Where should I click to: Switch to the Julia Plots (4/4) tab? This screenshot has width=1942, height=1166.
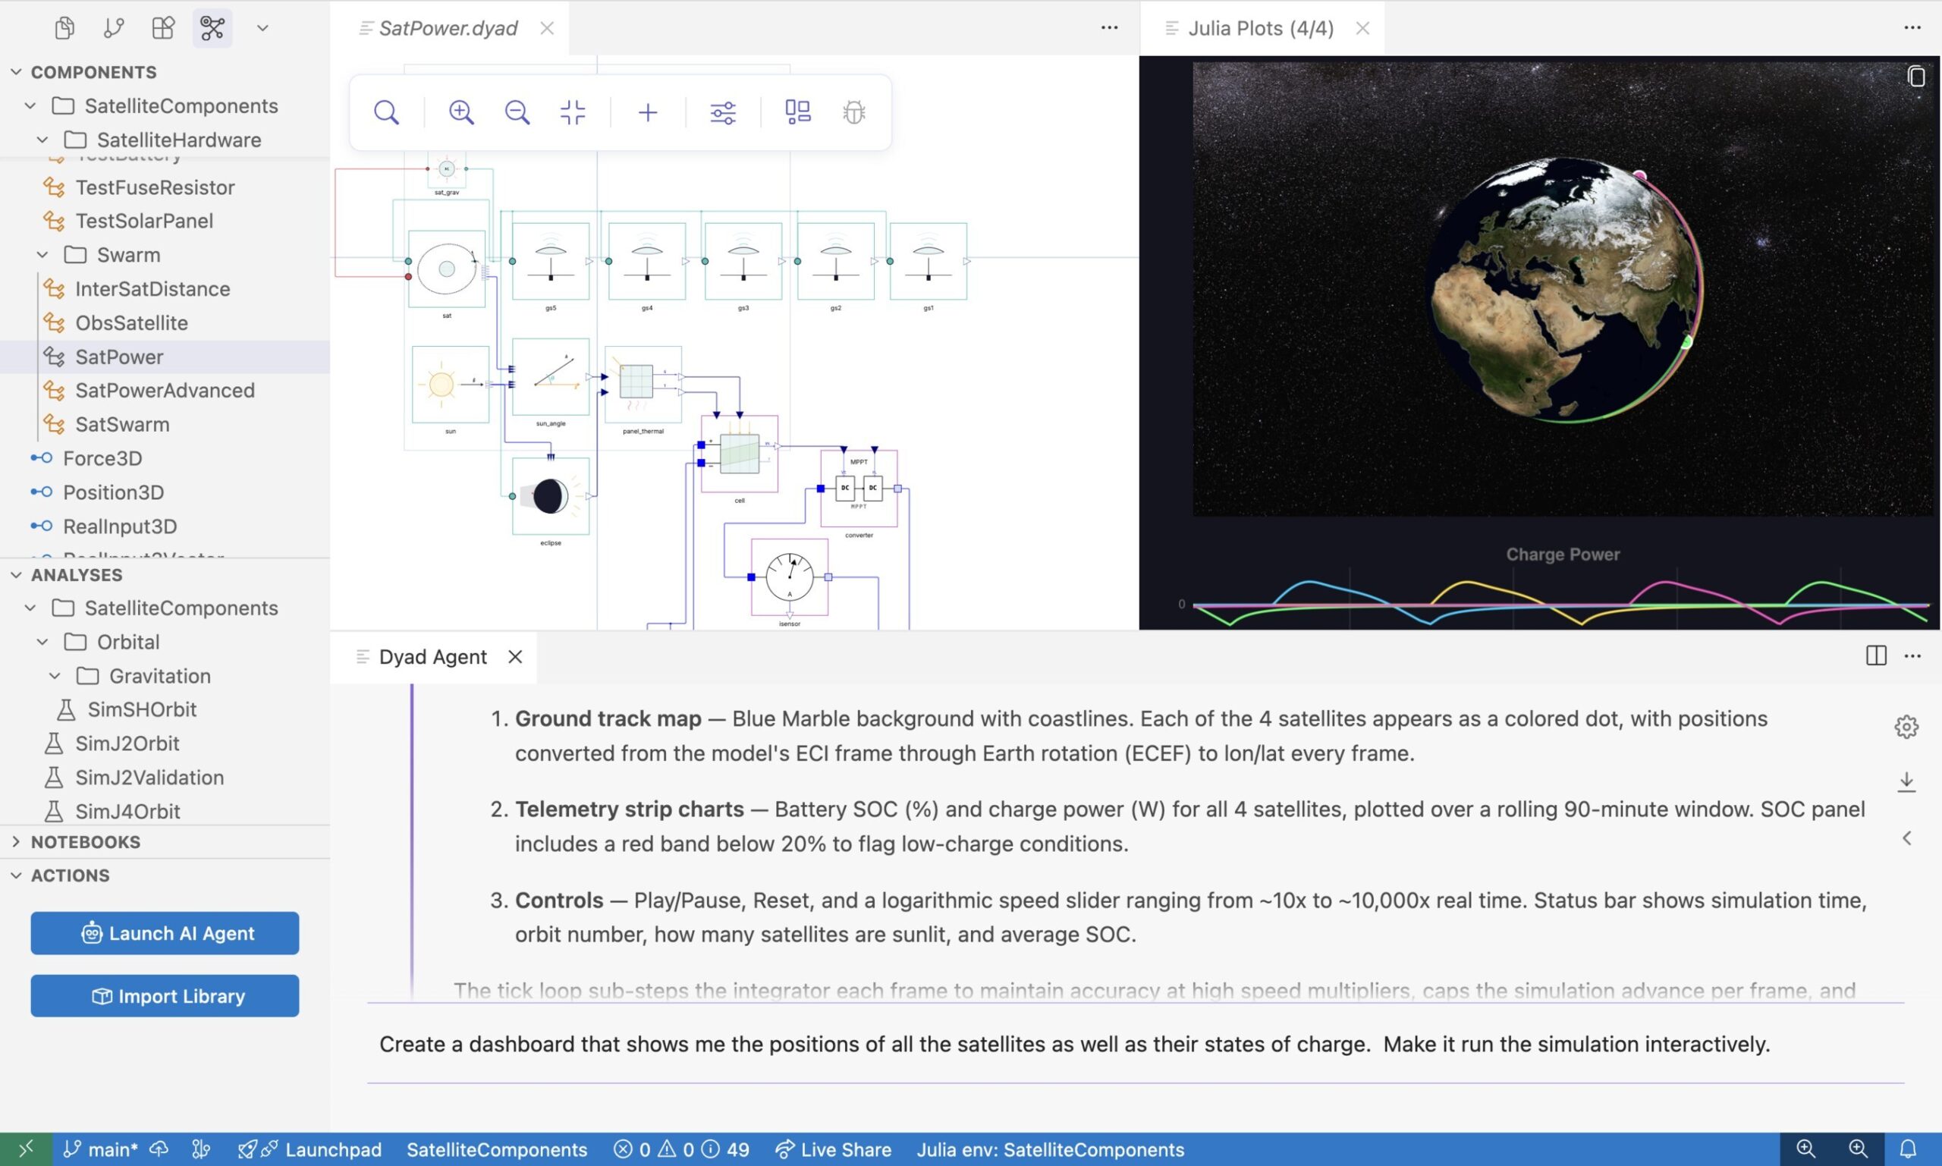pyautogui.click(x=1259, y=28)
